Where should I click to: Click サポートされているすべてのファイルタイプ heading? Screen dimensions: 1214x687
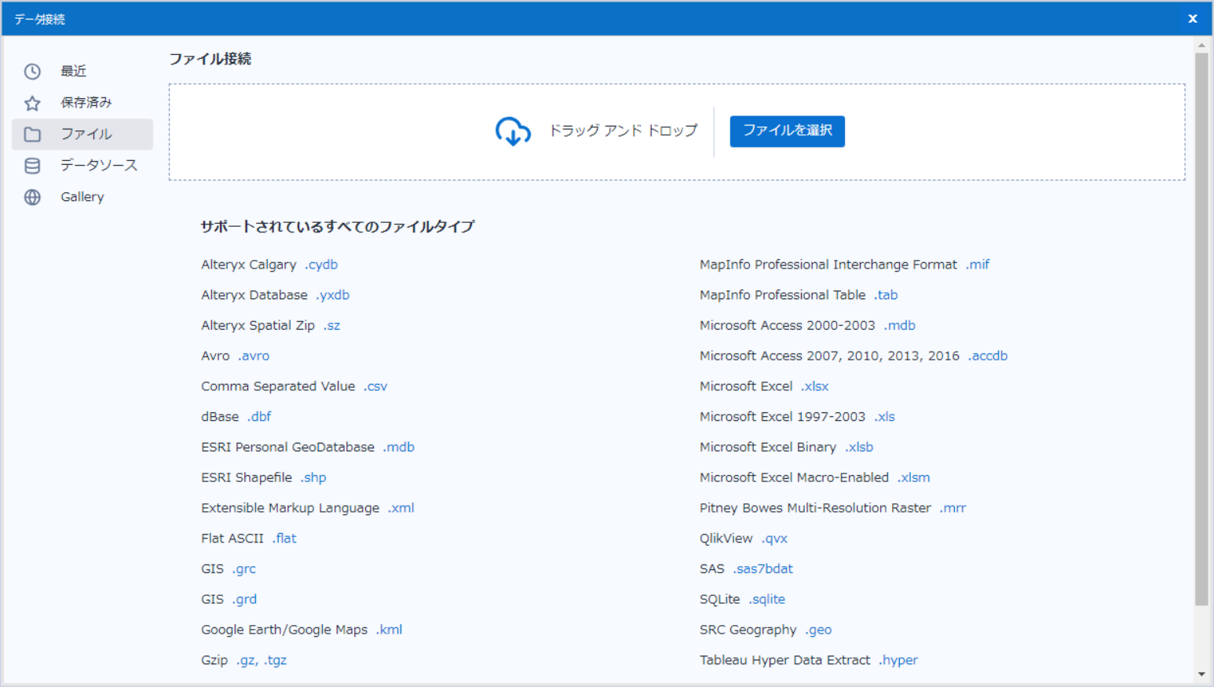click(x=338, y=227)
